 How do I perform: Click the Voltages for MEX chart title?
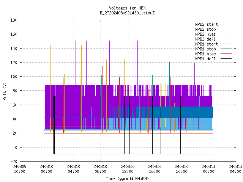click(127, 8)
